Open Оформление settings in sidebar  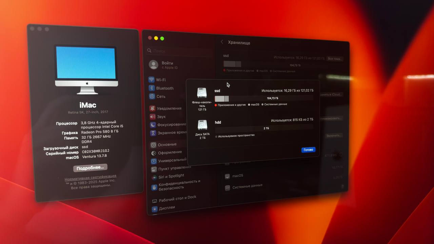click(166, 152)
